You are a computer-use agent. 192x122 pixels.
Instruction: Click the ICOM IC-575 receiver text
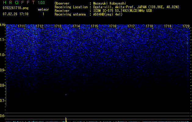pos(122,11)
